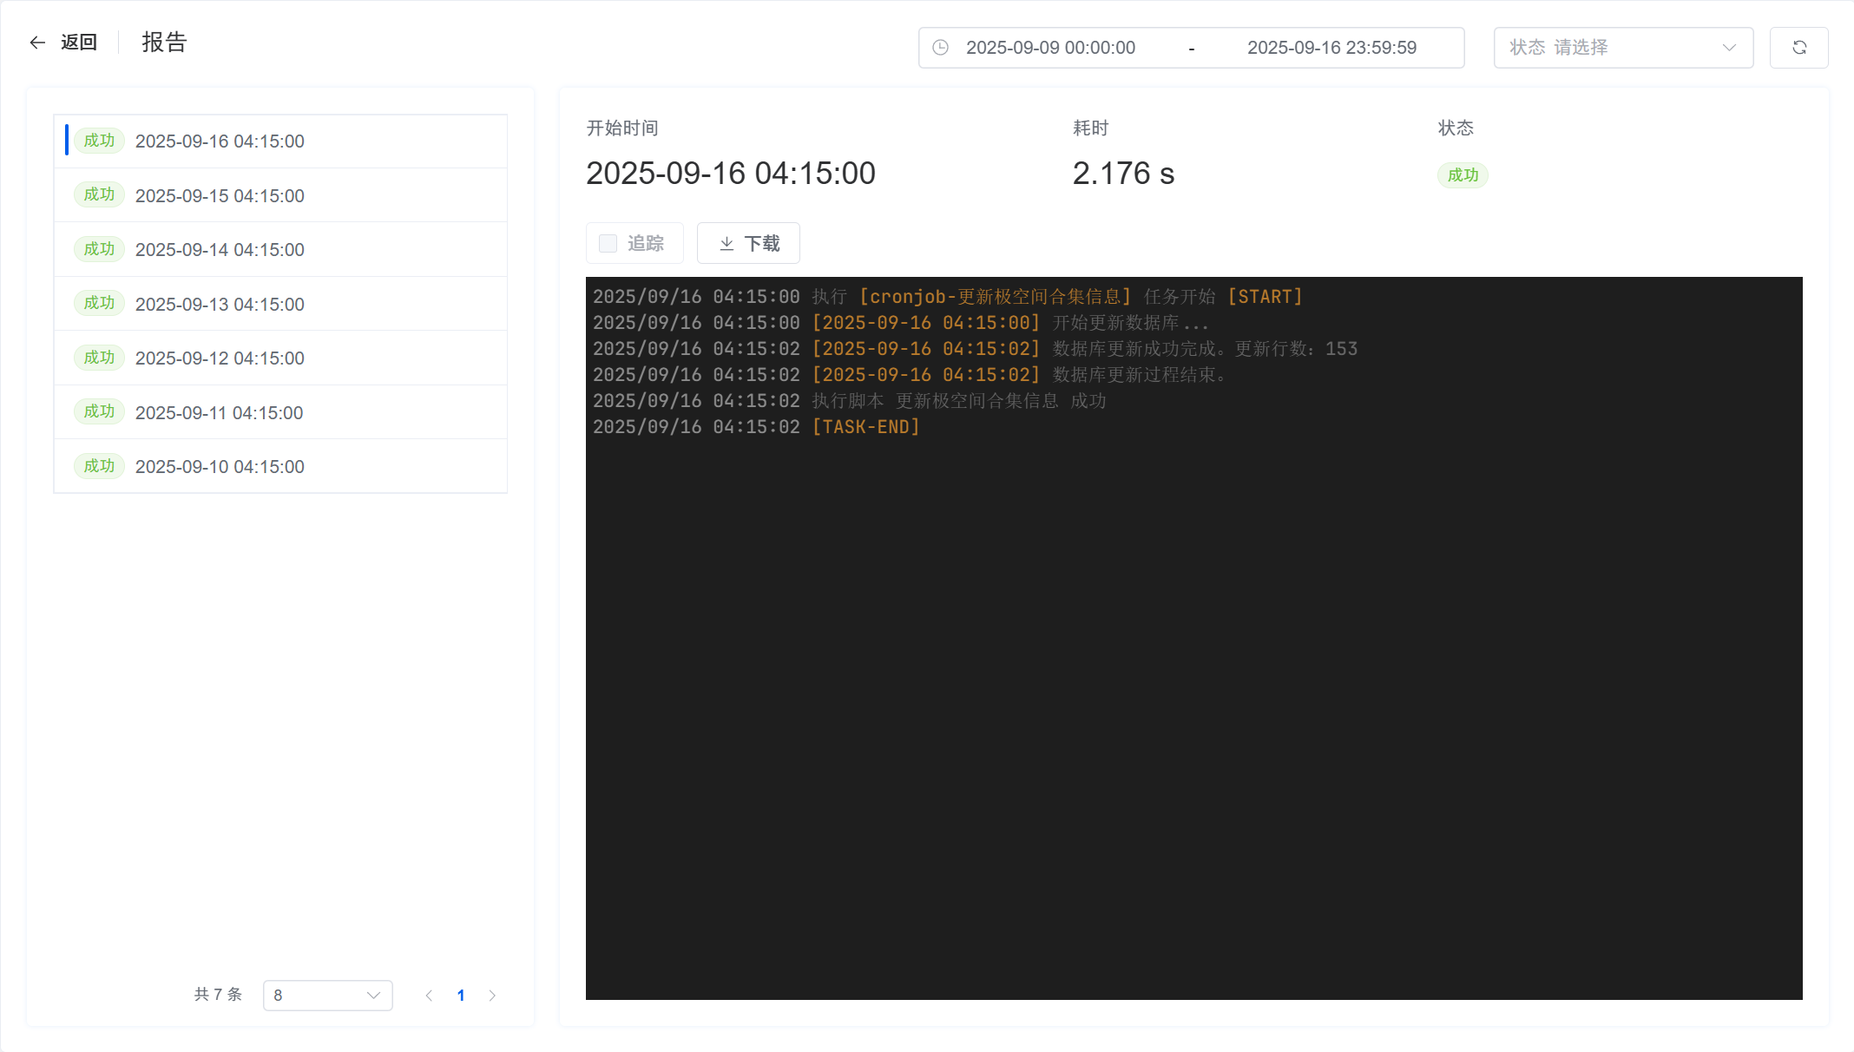Click the download icon inside the 下载 button
This screenshot has height=1052, width=1854.
pos(726,244)
